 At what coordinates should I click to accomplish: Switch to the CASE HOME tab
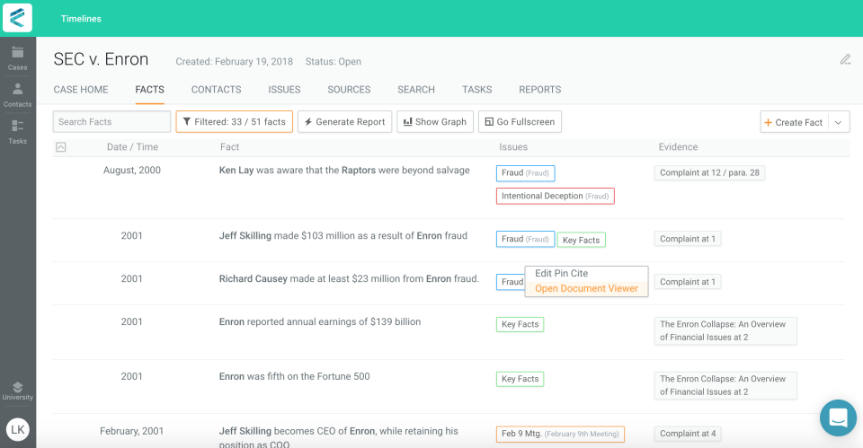click(x=81, y=90)
